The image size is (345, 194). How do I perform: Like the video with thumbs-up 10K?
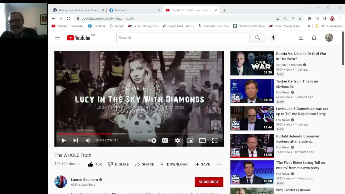(95, 164)
